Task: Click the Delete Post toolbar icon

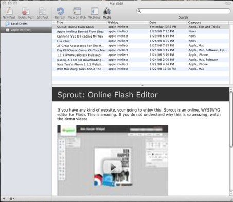Action: pyautogui.click(x=26, y=11)
